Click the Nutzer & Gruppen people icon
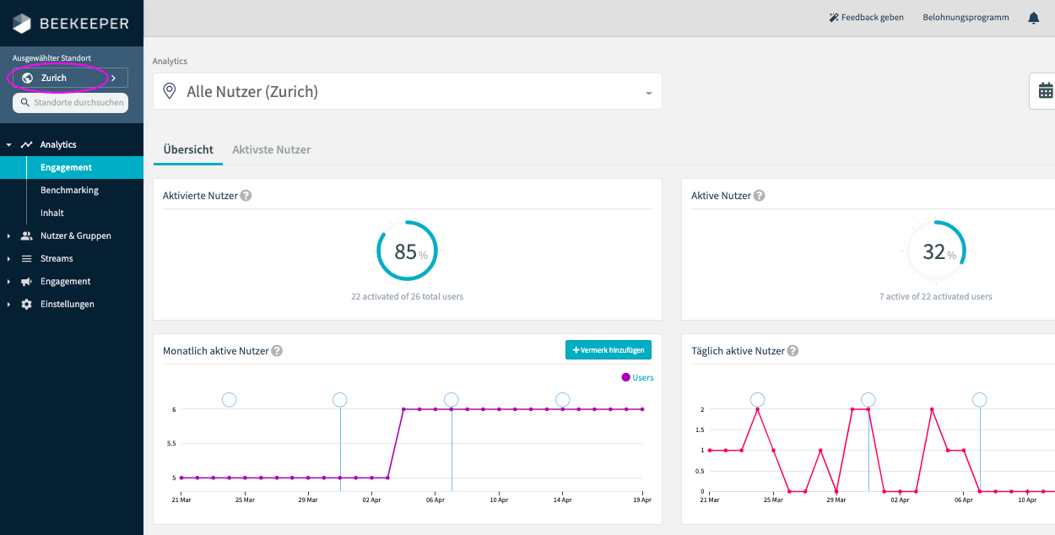The image size is (1055, 535). pos(26,236)
